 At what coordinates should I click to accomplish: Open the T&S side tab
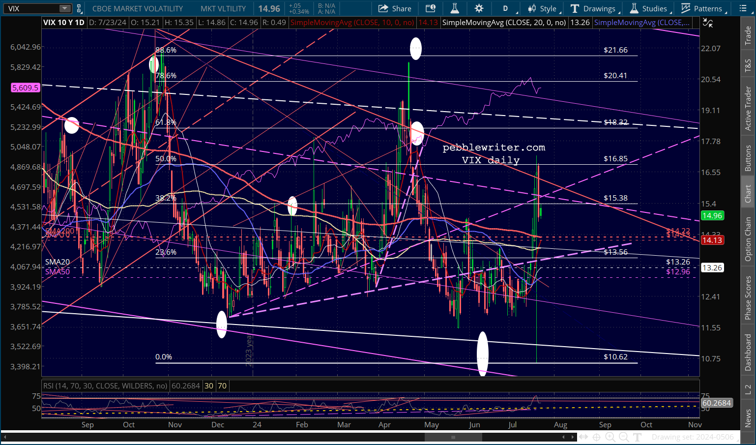point(748,65)
